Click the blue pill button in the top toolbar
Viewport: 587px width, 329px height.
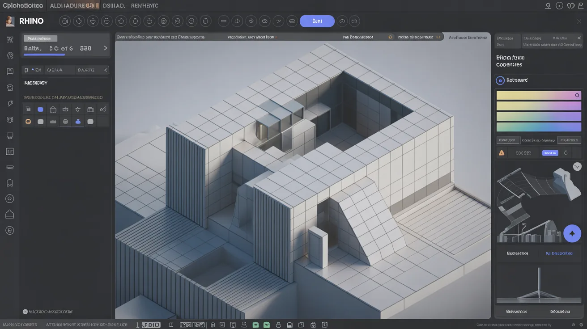pyautogui.click(x=317, y=21)
